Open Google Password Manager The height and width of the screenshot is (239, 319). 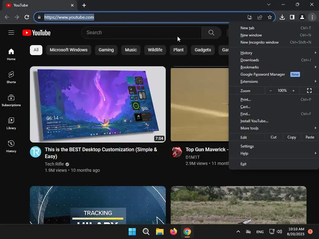pyautogui.click(x=274, y=74)
